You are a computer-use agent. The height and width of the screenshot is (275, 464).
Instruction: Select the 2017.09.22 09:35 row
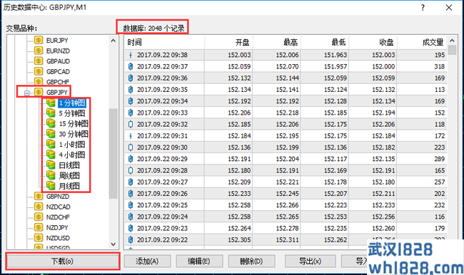(286, 90)
